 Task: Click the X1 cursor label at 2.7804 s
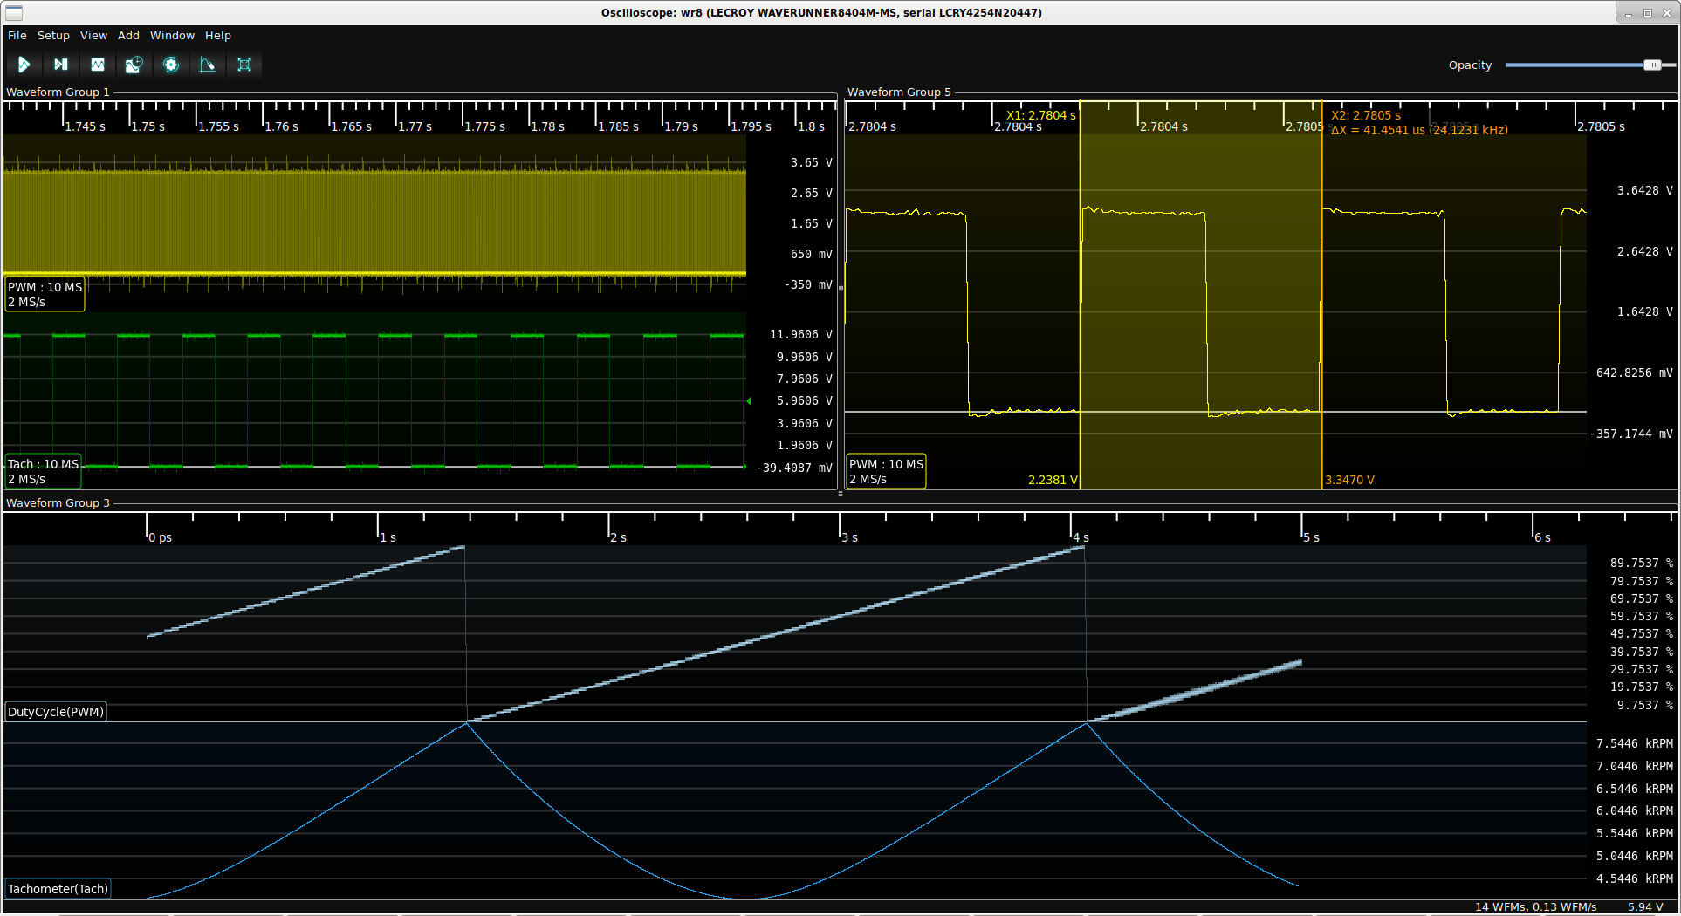1040,115
